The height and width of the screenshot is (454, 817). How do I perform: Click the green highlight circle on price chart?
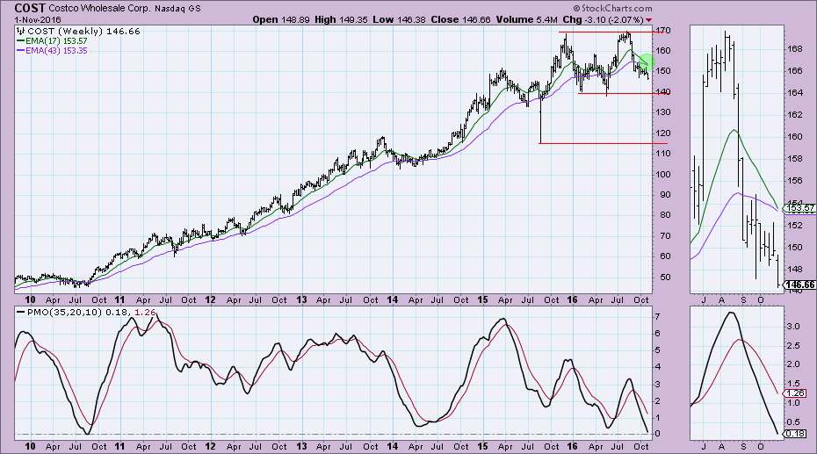[x=646, y=63]
